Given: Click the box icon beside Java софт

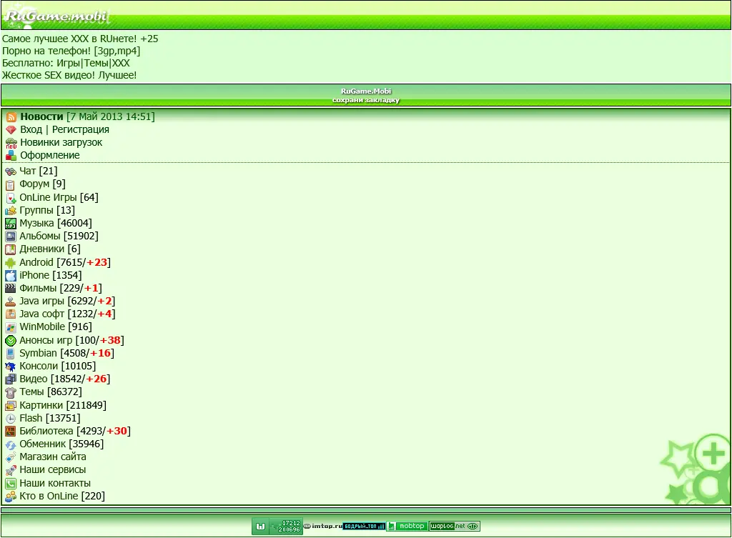Looking at the screenshot, I should 10,314.
